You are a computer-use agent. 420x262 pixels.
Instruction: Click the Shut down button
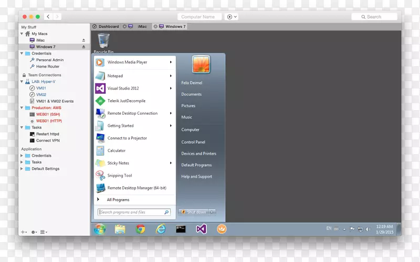(x=194, y=212)
